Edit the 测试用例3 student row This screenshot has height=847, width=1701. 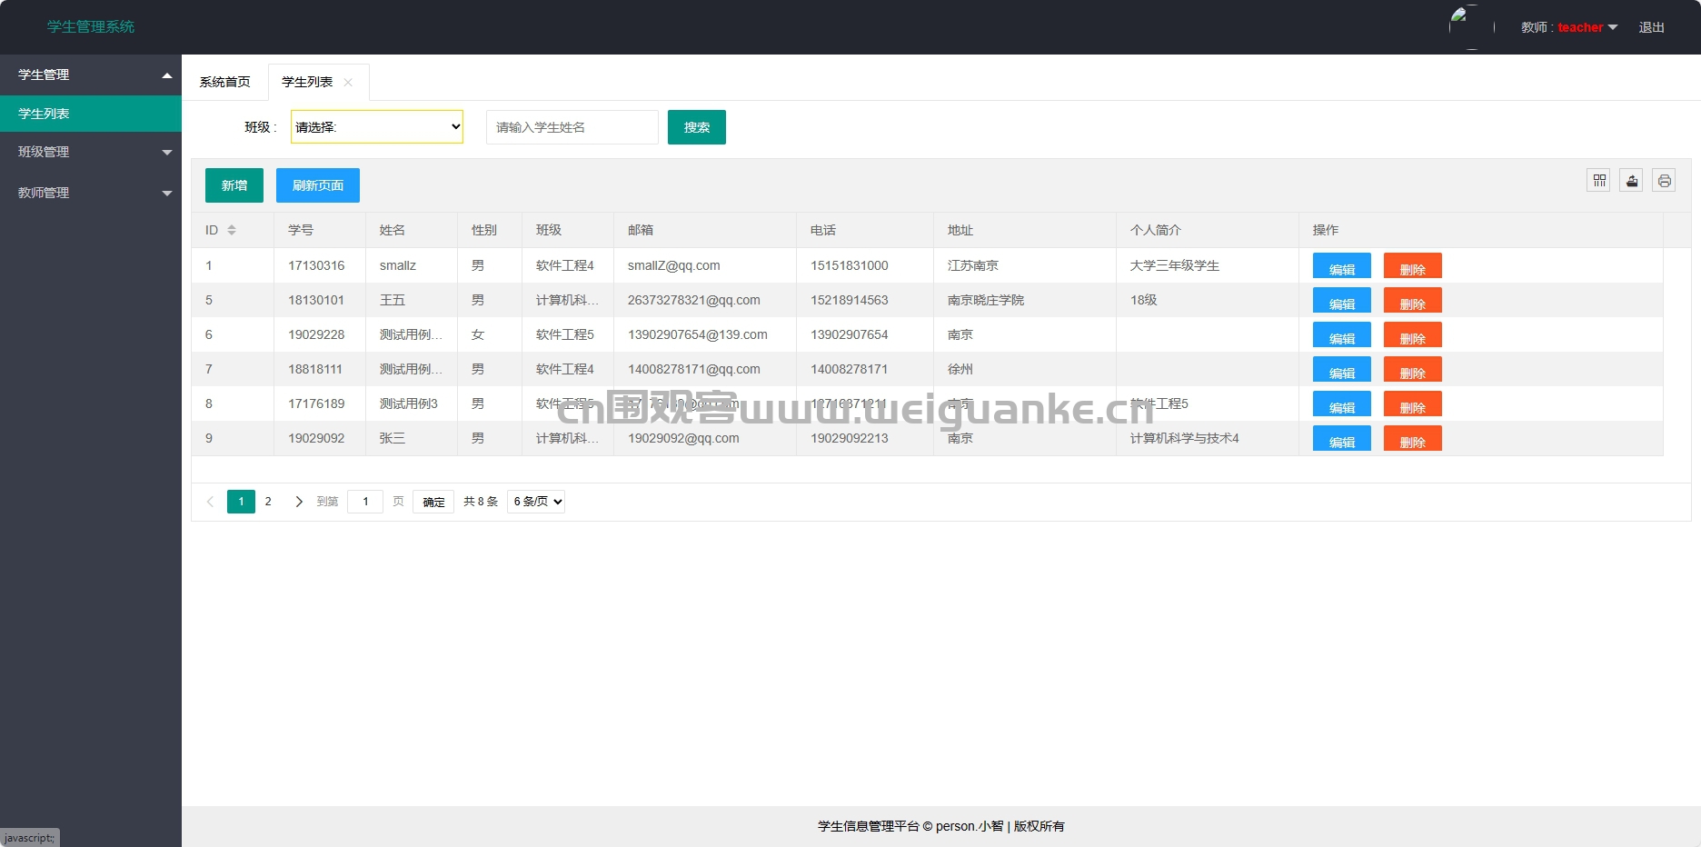(1342, 404)
